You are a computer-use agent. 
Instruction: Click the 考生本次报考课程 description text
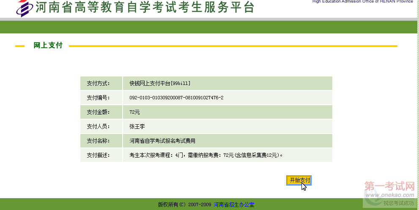tap(206, 155)
